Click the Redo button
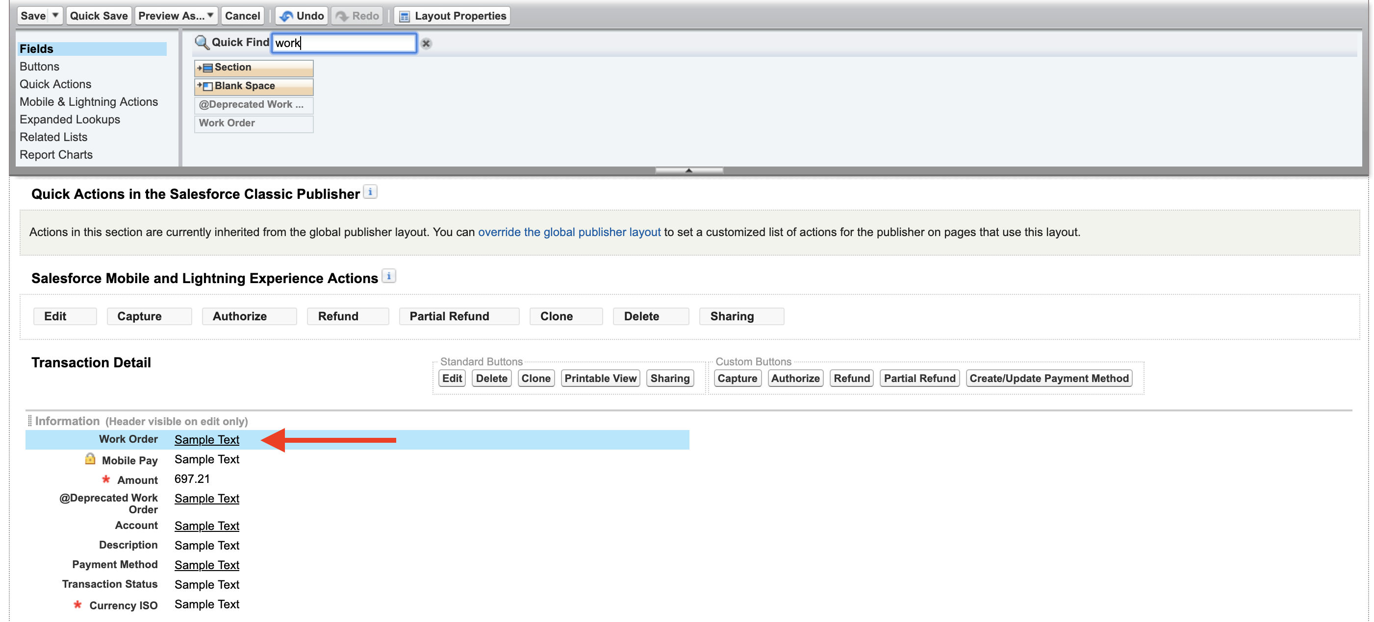The image size is (1374, 622). click(x=357, y=16)
